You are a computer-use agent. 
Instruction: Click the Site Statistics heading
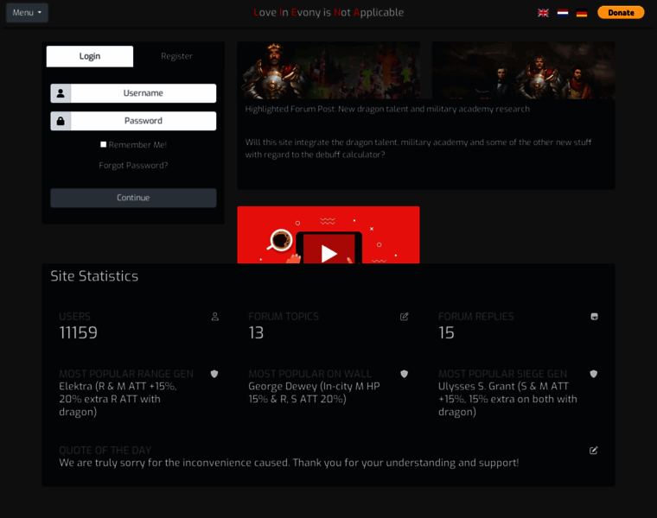pyautogui.click(x=94, y=276)
